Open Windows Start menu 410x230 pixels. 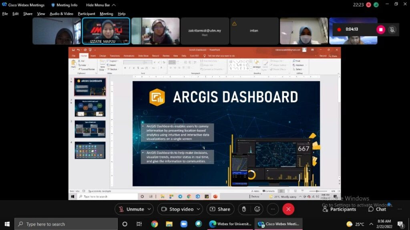[7, 224]
